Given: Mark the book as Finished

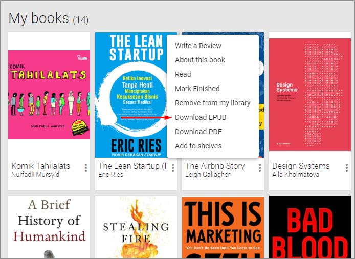Looking at the screenshot, I should 197,89.
